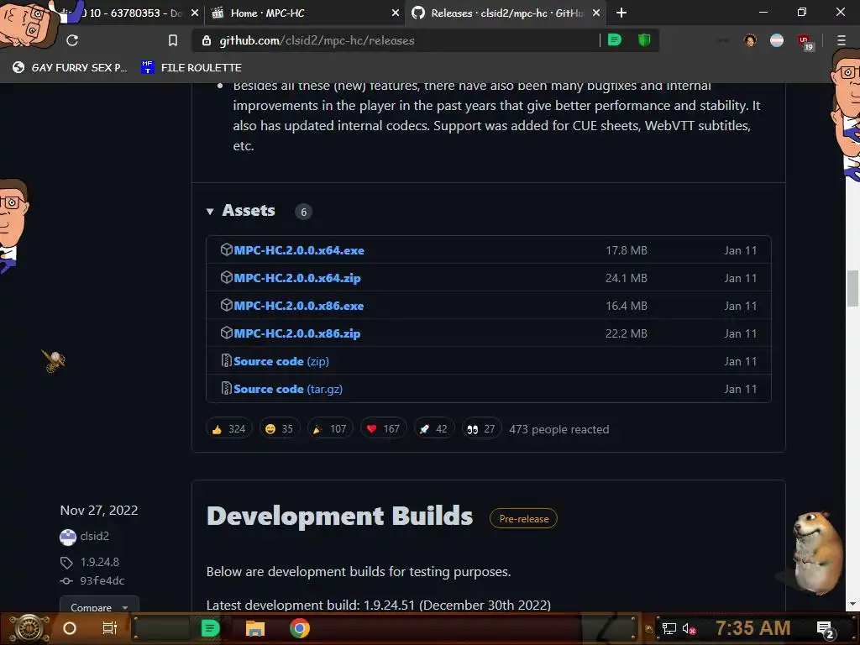Open a new browser tab
Image resolution: width=860 pixels, height=645 pixels.
pos(621,13)
